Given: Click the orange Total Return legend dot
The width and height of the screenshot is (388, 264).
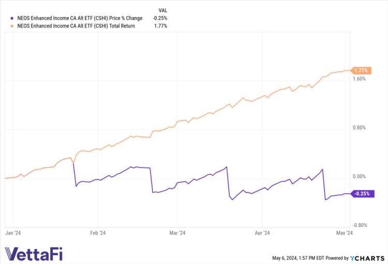Looking at the screenshot, I should (x=6, y=26).
